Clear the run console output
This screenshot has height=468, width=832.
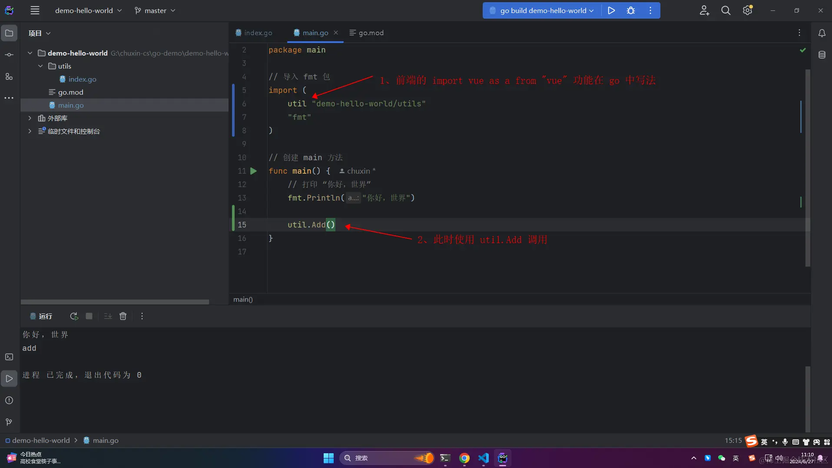(x=123, y=316)
